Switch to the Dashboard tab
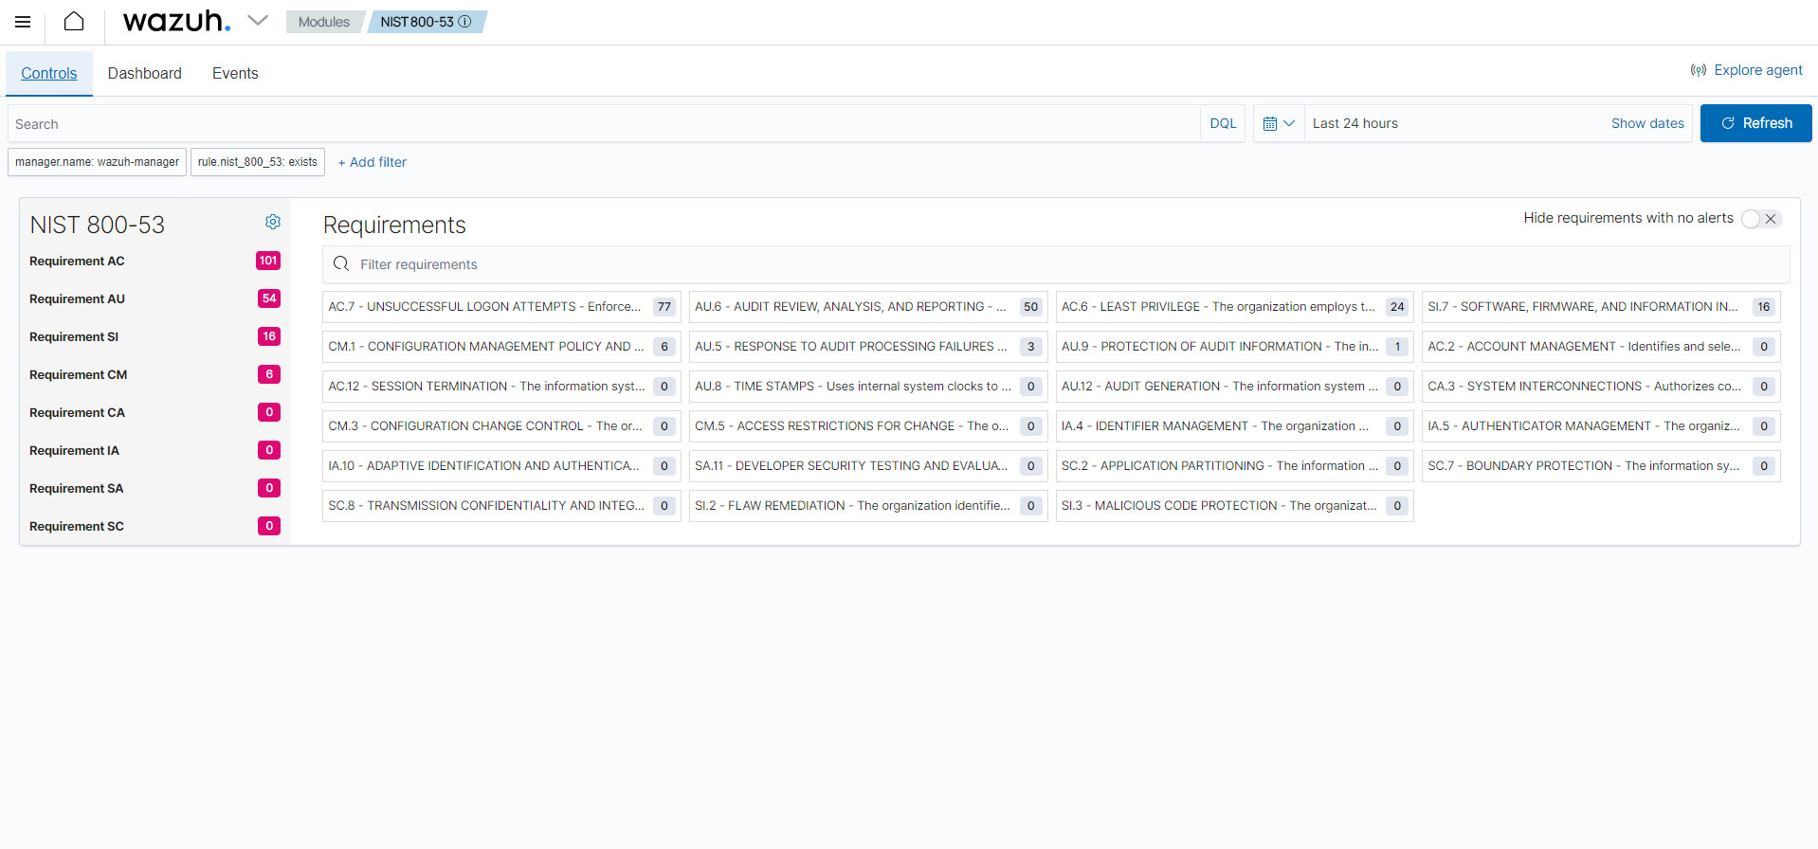The width and height of the screenshot is (1818, 849). click(145, 73)
